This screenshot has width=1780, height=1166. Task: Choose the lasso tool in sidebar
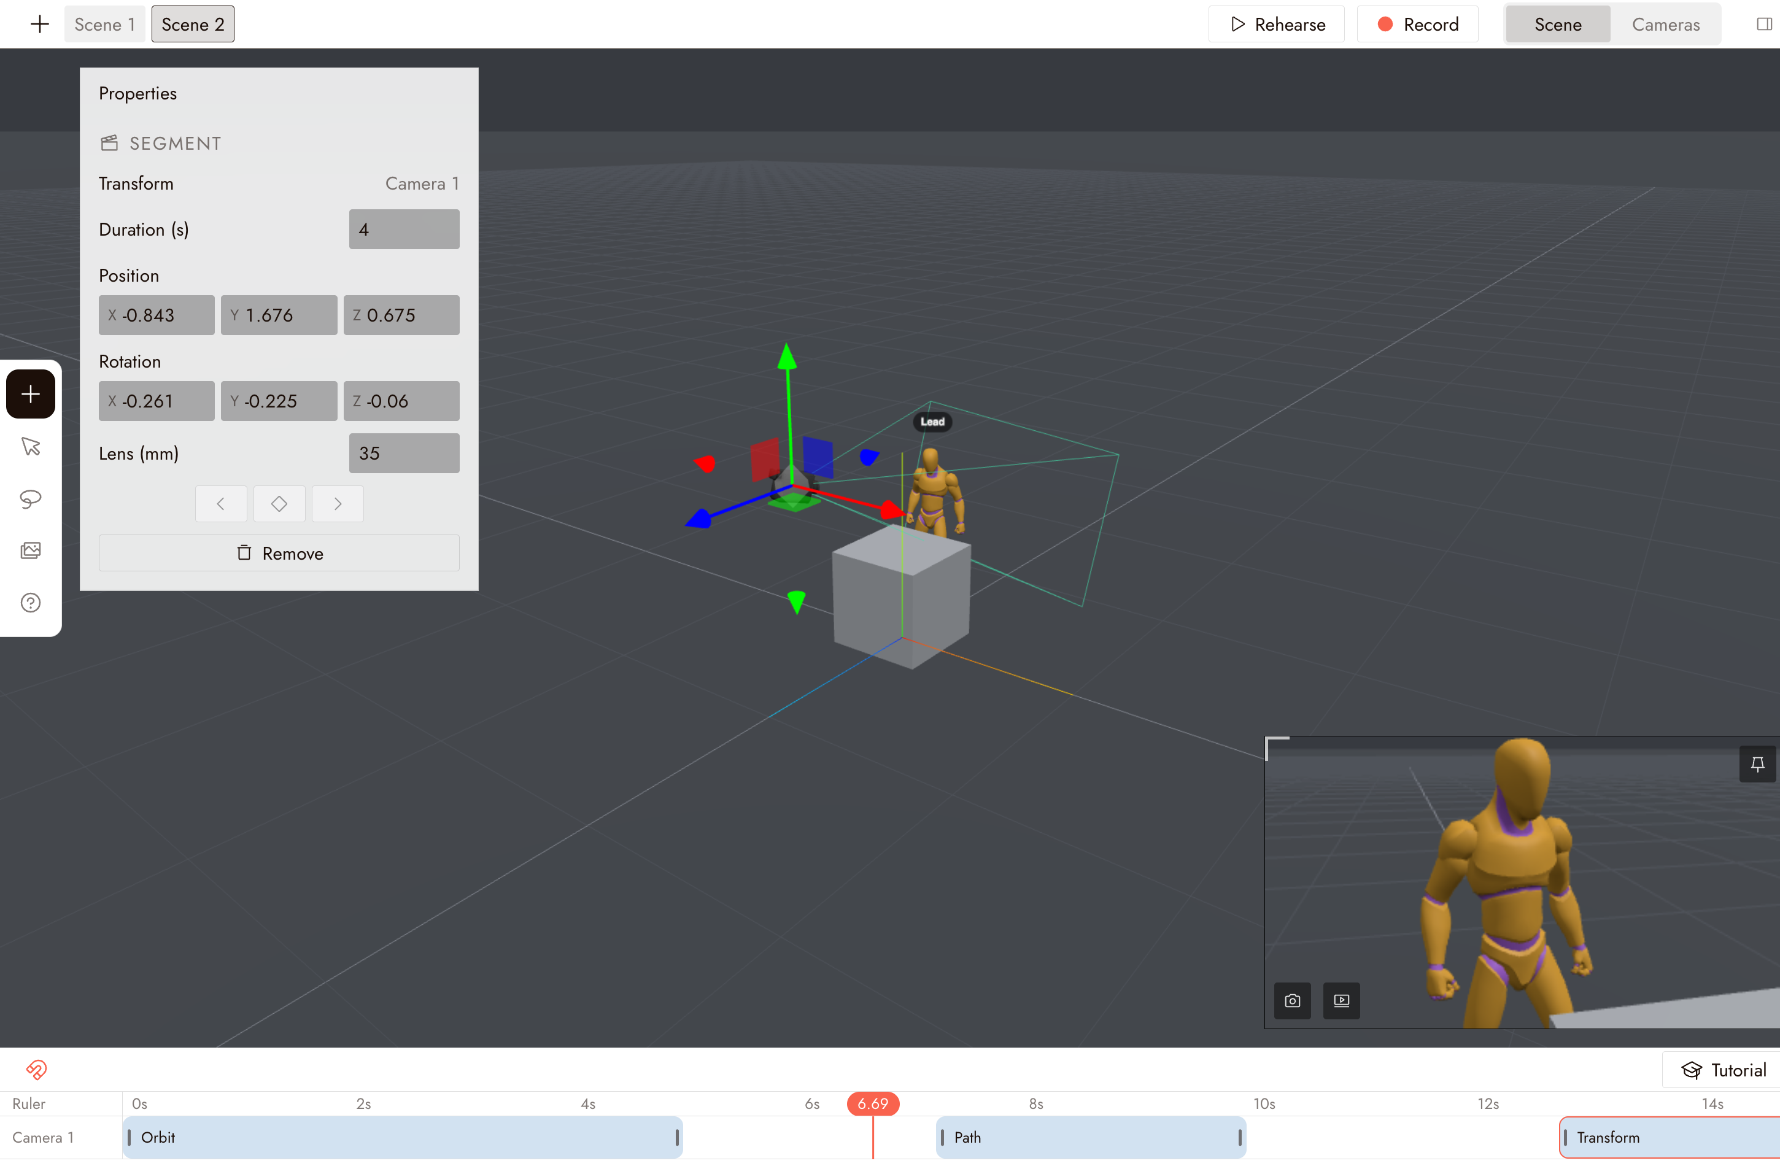(31, 499)
